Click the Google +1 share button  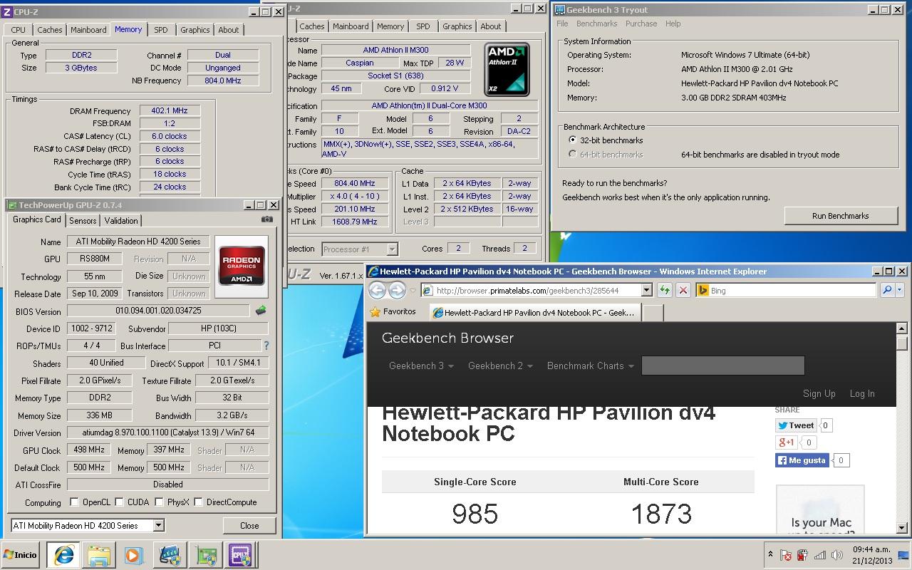(786, 442)
